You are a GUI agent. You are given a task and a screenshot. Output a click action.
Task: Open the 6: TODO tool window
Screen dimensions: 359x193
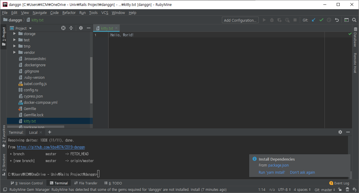pyautogui.click(x=113, y=183)
